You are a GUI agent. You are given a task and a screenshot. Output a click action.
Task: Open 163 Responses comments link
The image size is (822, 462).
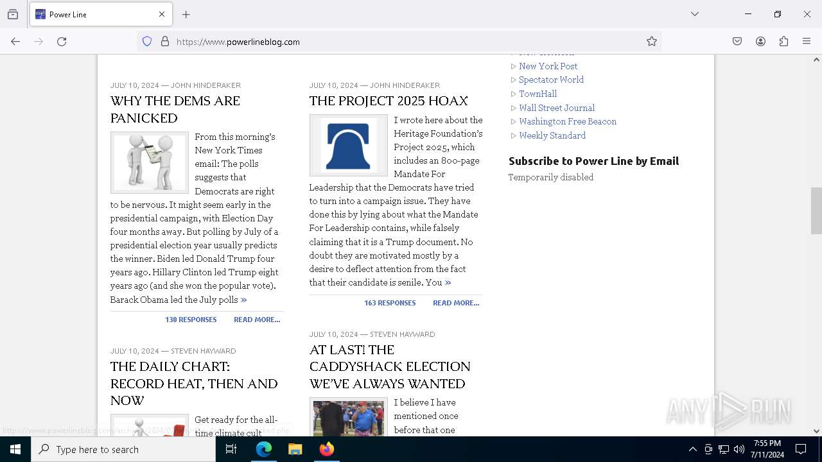390,303
